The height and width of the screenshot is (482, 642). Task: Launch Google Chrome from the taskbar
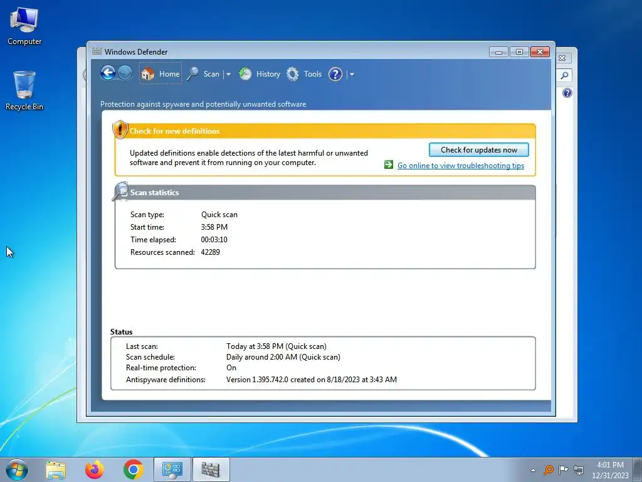tap(133, 469)
